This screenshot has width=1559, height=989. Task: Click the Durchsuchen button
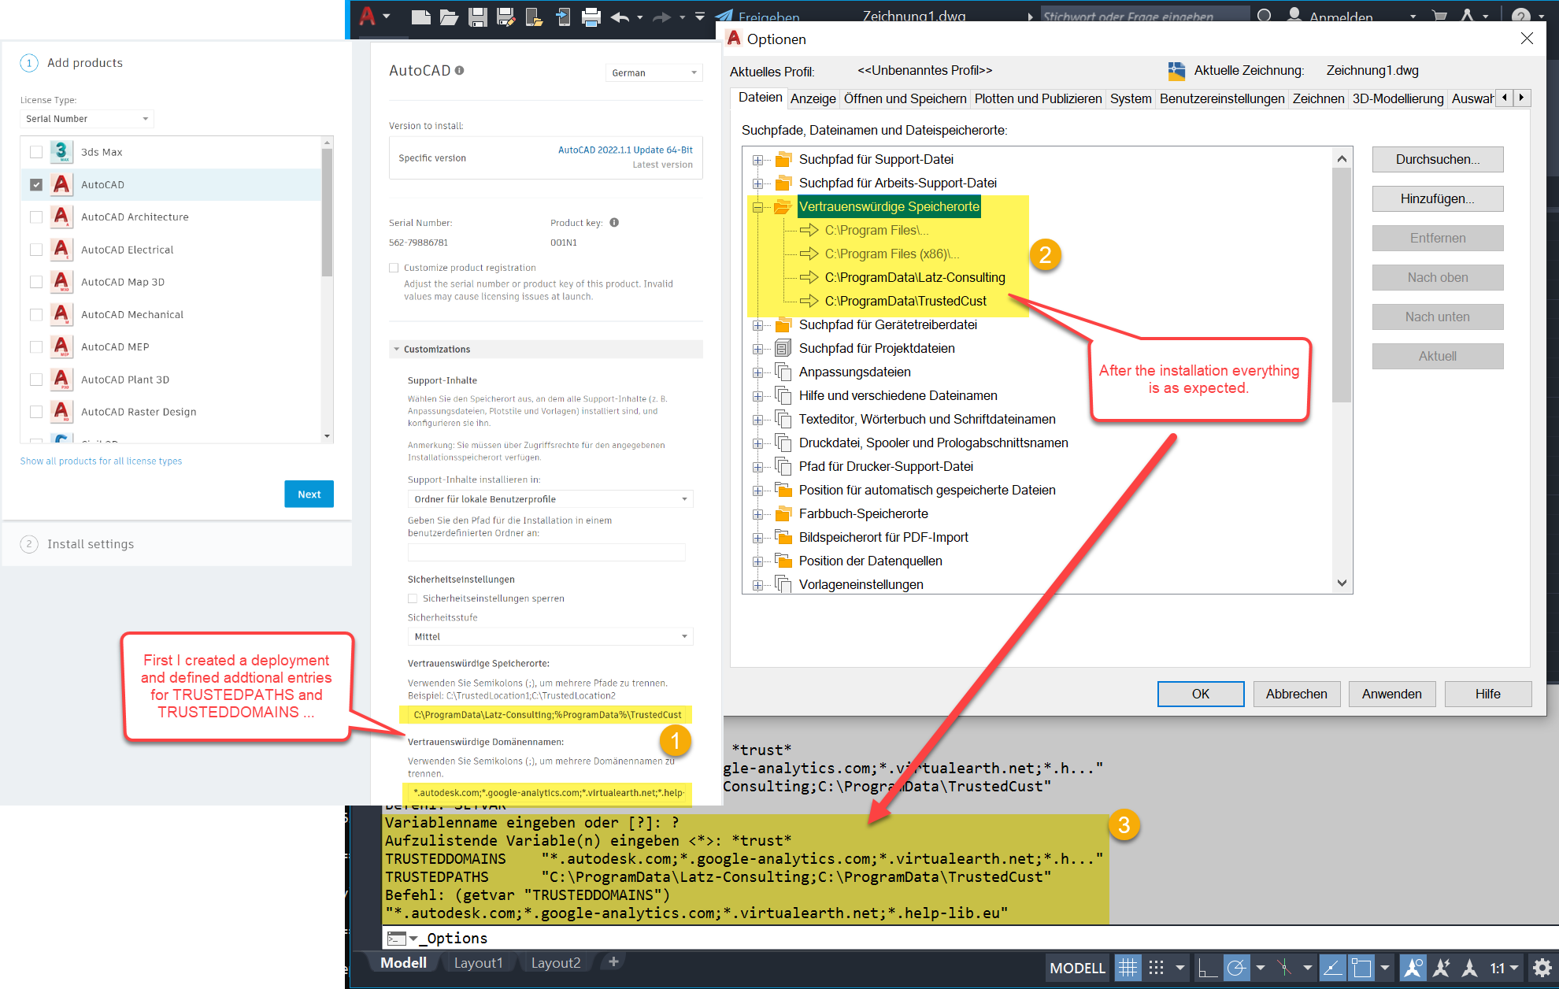pos(1438,159)
